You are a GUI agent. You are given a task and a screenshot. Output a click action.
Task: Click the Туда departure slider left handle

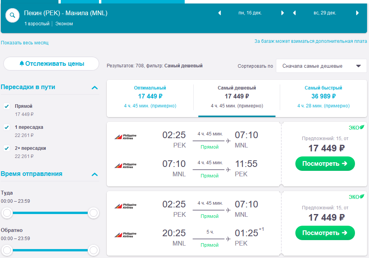7,213
